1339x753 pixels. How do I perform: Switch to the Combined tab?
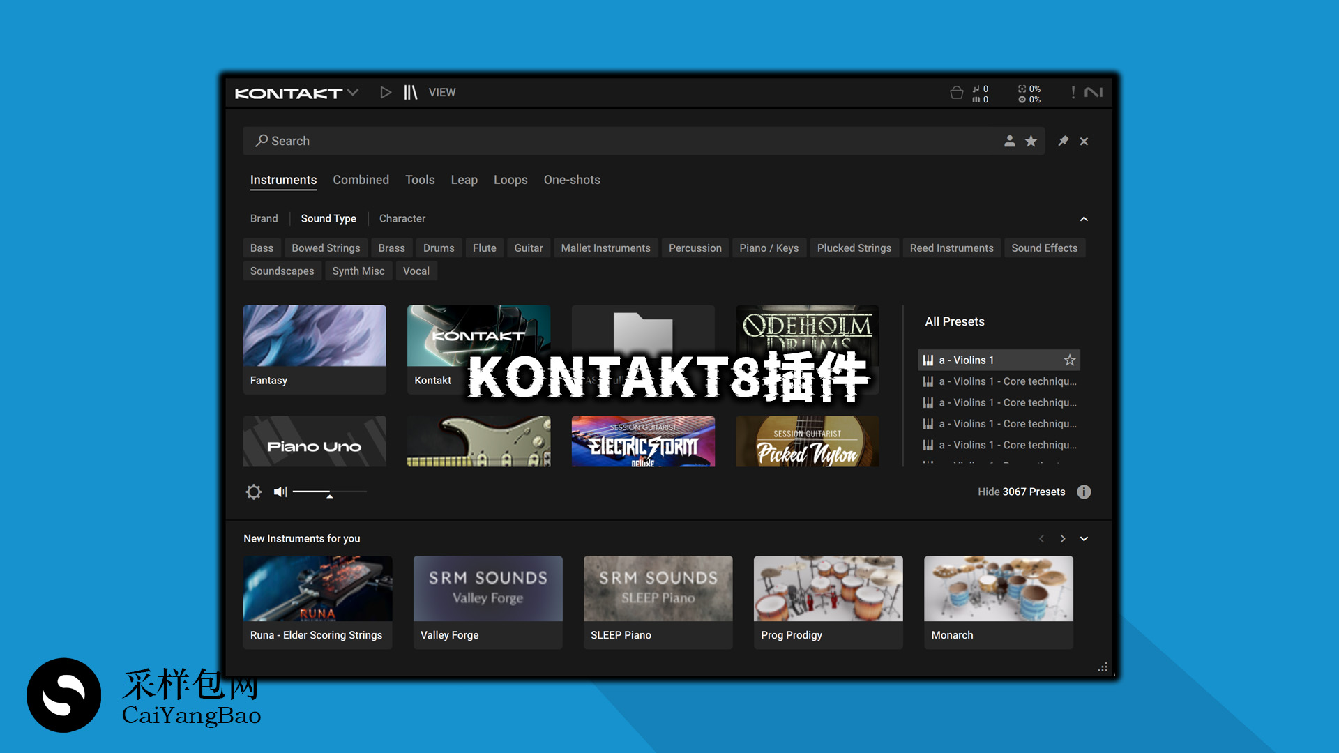click(361, 180)
